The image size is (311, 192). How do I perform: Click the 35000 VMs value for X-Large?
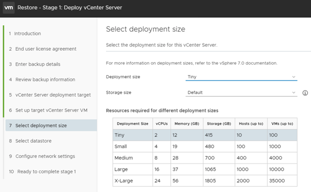(x=277, y=181)
